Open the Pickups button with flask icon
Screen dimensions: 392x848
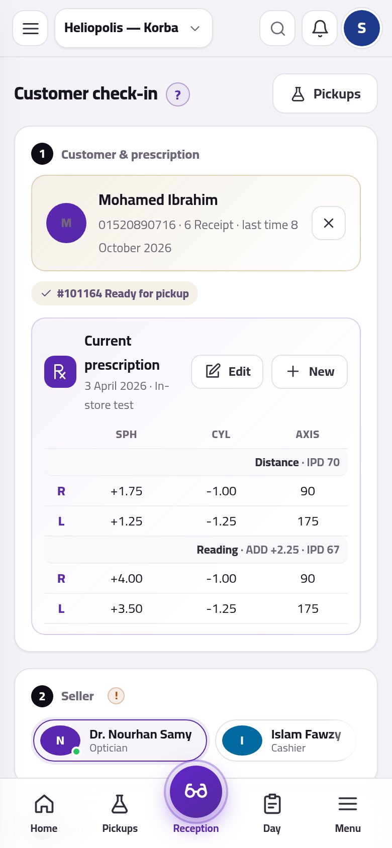[x=325, y=94]
